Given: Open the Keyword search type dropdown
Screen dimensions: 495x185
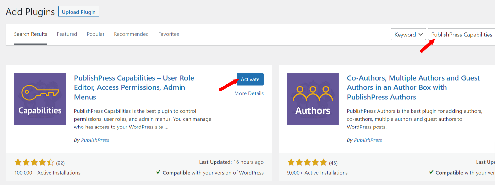Looking at the screenshot, I should click(408, 35).
